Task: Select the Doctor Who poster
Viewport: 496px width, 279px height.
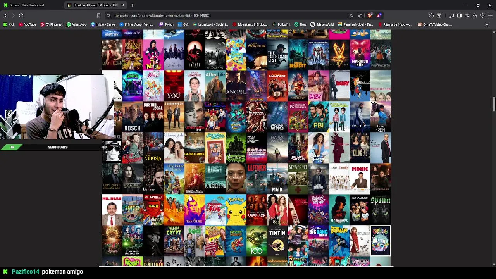Action: (277, 117)
